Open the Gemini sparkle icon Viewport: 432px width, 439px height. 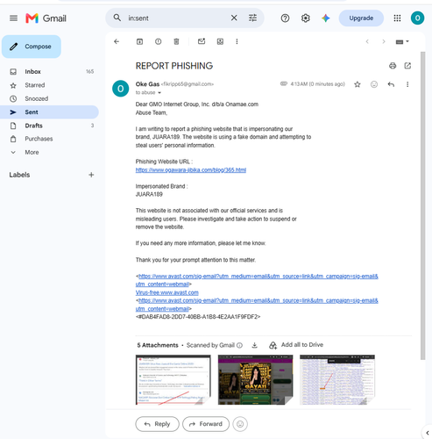click(x=326, y=18)
